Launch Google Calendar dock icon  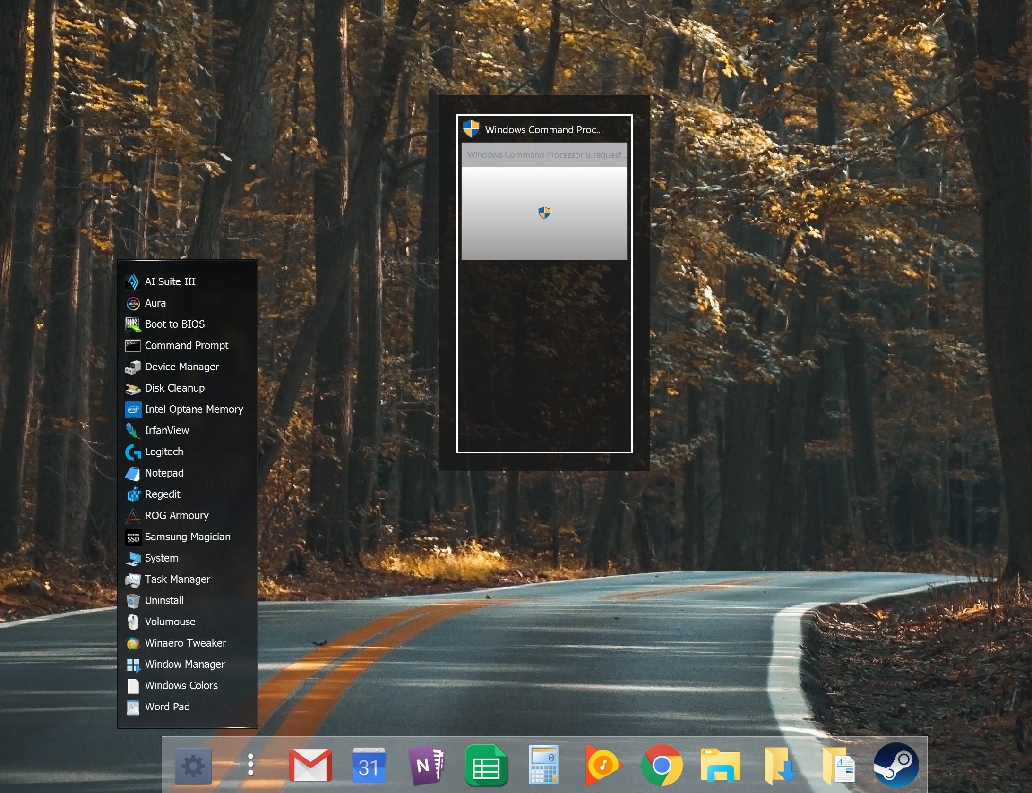(x=369, y=765)
